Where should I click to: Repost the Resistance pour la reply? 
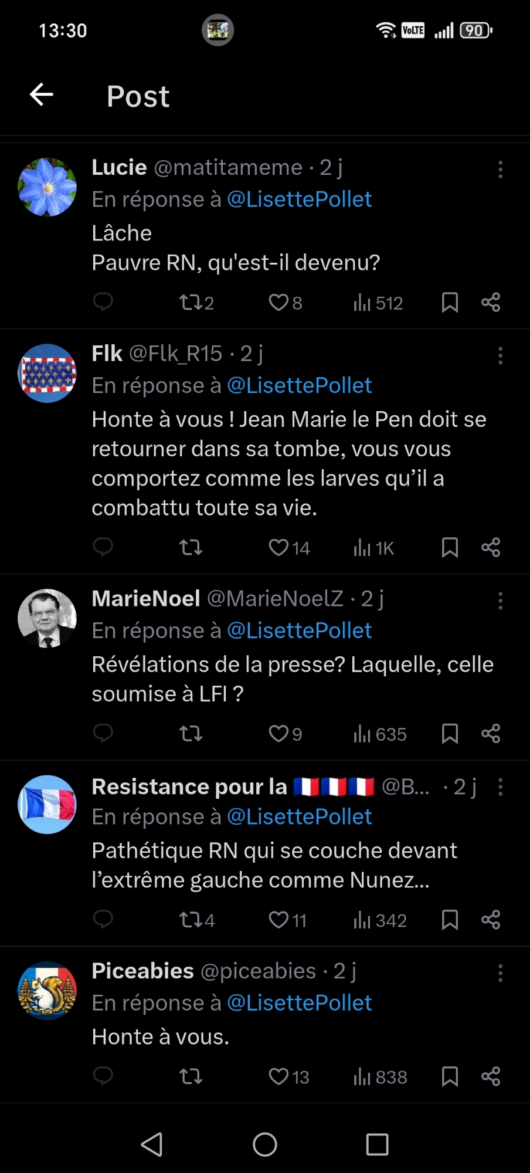(196, 920)
